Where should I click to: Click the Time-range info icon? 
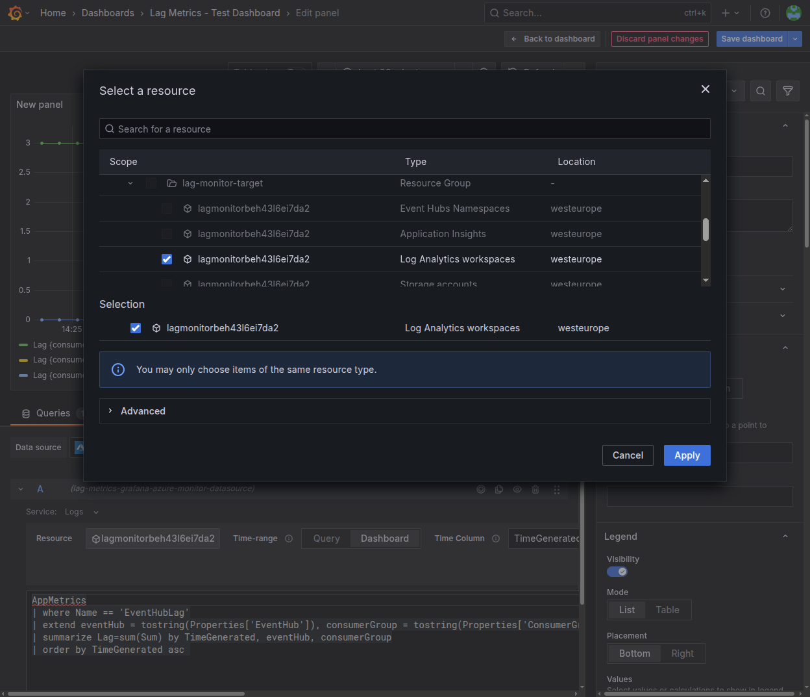pos(289,539)
